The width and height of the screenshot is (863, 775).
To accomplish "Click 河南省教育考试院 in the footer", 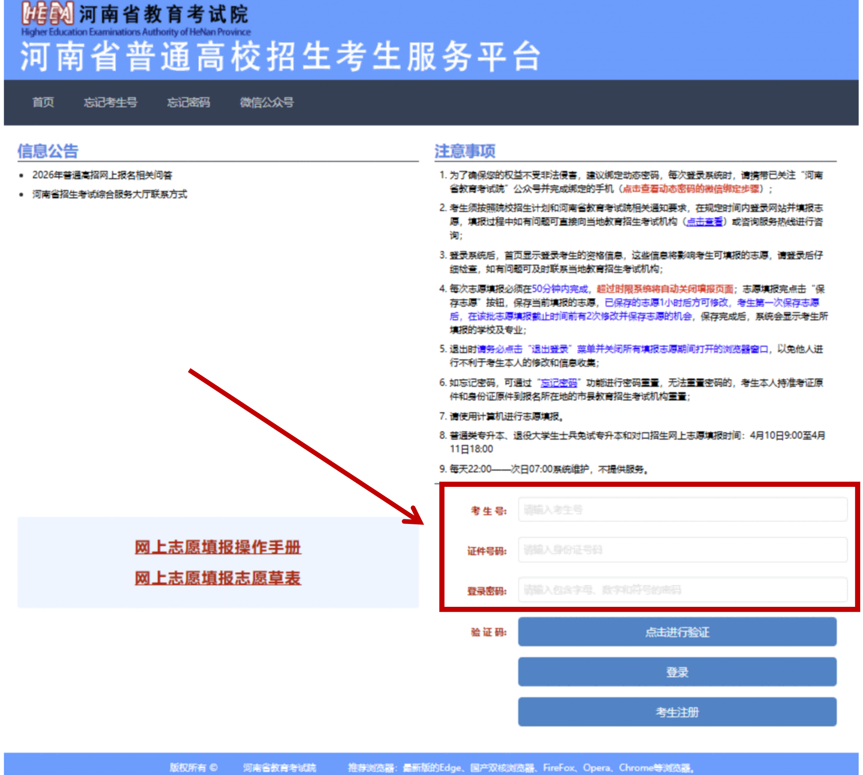I will click(279, 767).
